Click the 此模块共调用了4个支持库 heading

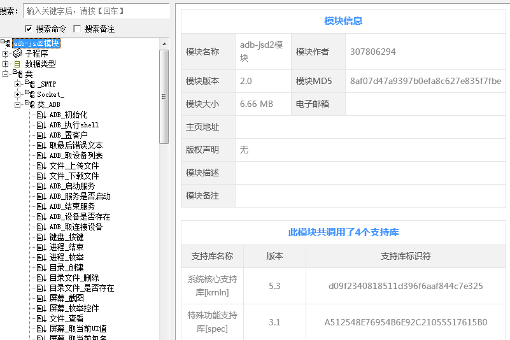coord(343,232)
